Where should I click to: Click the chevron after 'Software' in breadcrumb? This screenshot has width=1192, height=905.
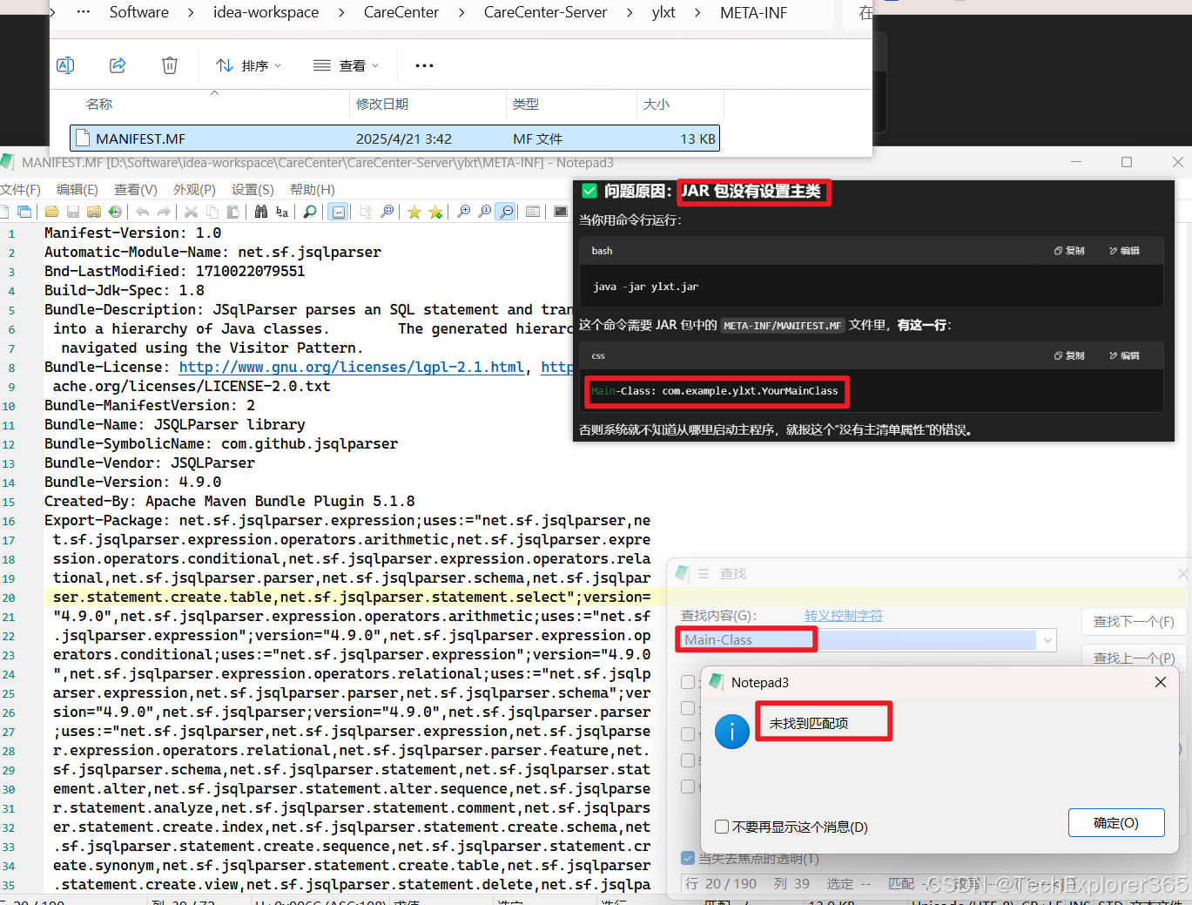190,12
